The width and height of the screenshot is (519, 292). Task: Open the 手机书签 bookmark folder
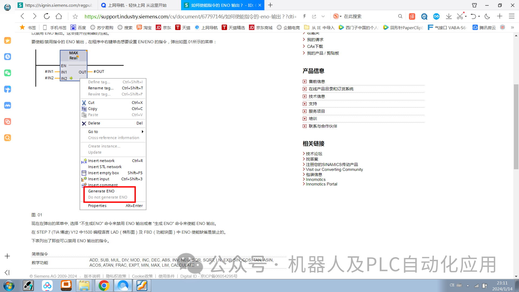[x=55, y=28]
